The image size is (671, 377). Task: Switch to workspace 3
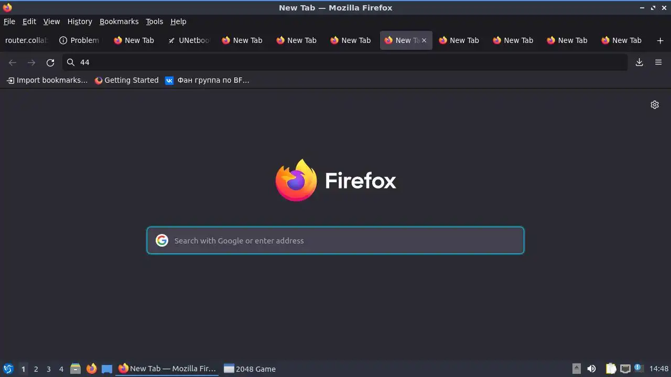click(x=48, y=369)
